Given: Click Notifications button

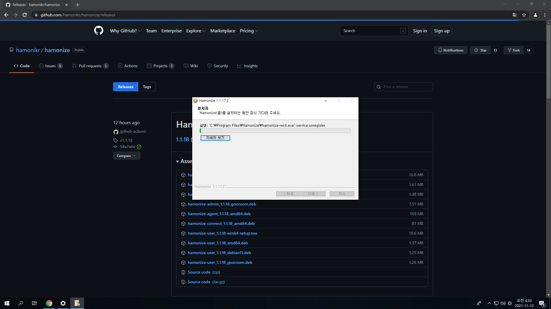Looking at the screenshot, I should (x=451, y=50).
